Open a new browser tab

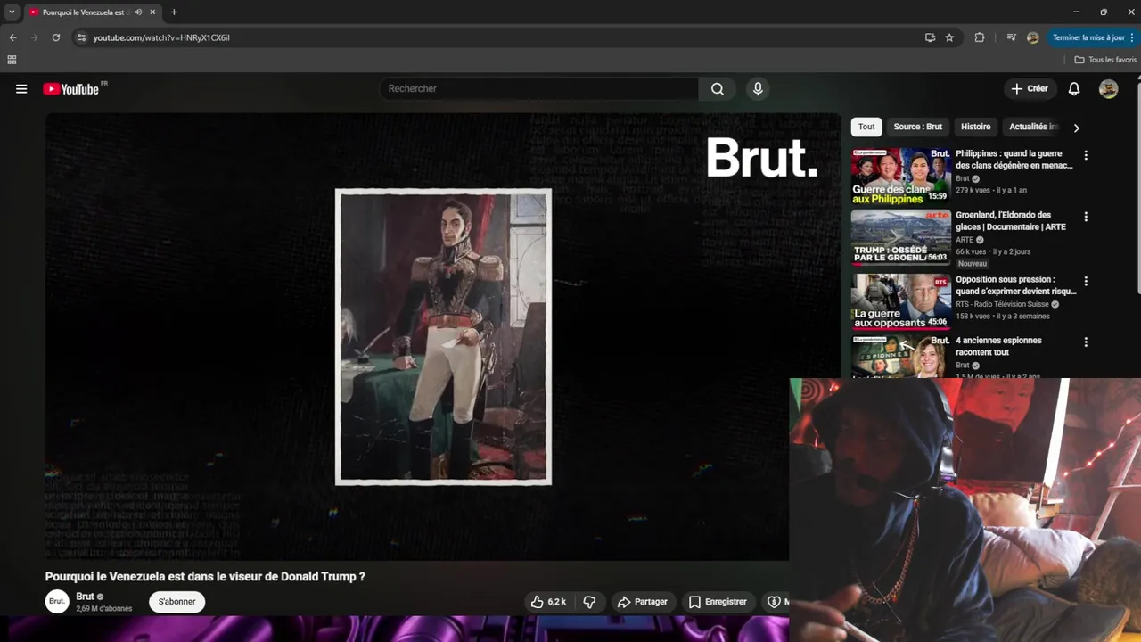(x=174, y=12)
